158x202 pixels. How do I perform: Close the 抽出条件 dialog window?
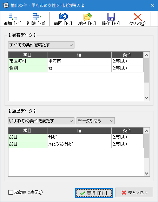click(x=152, y=5)
